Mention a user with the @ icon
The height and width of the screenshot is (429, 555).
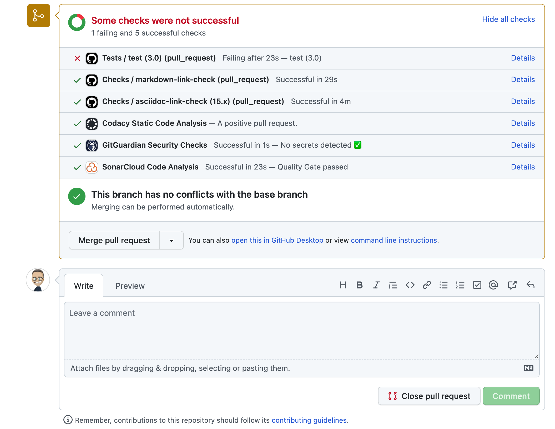(x=493, y=285)
